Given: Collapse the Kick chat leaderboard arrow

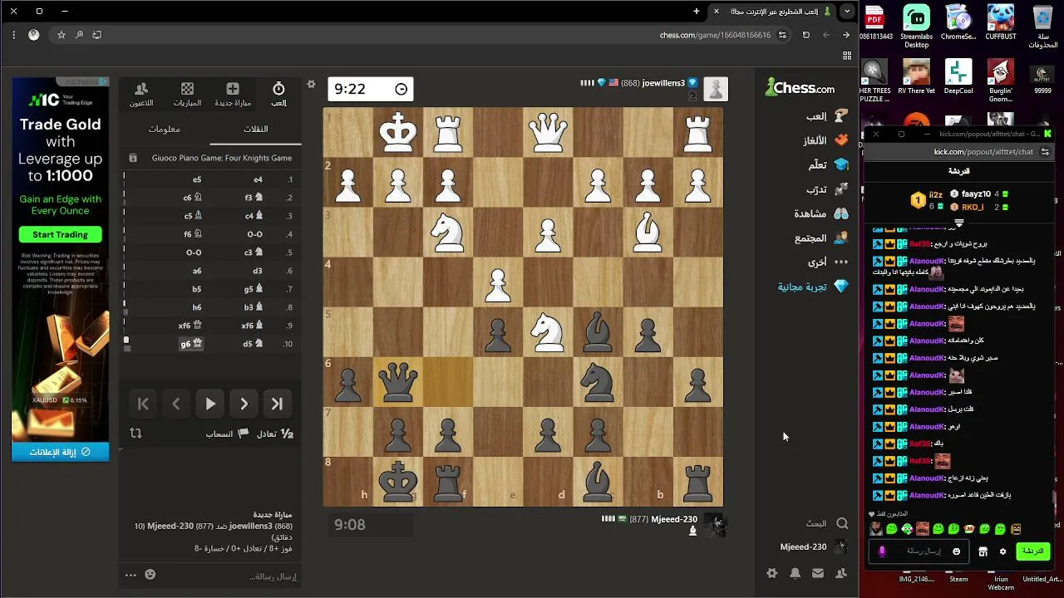Looking at the screenshot, I should [x=958, y=223].
